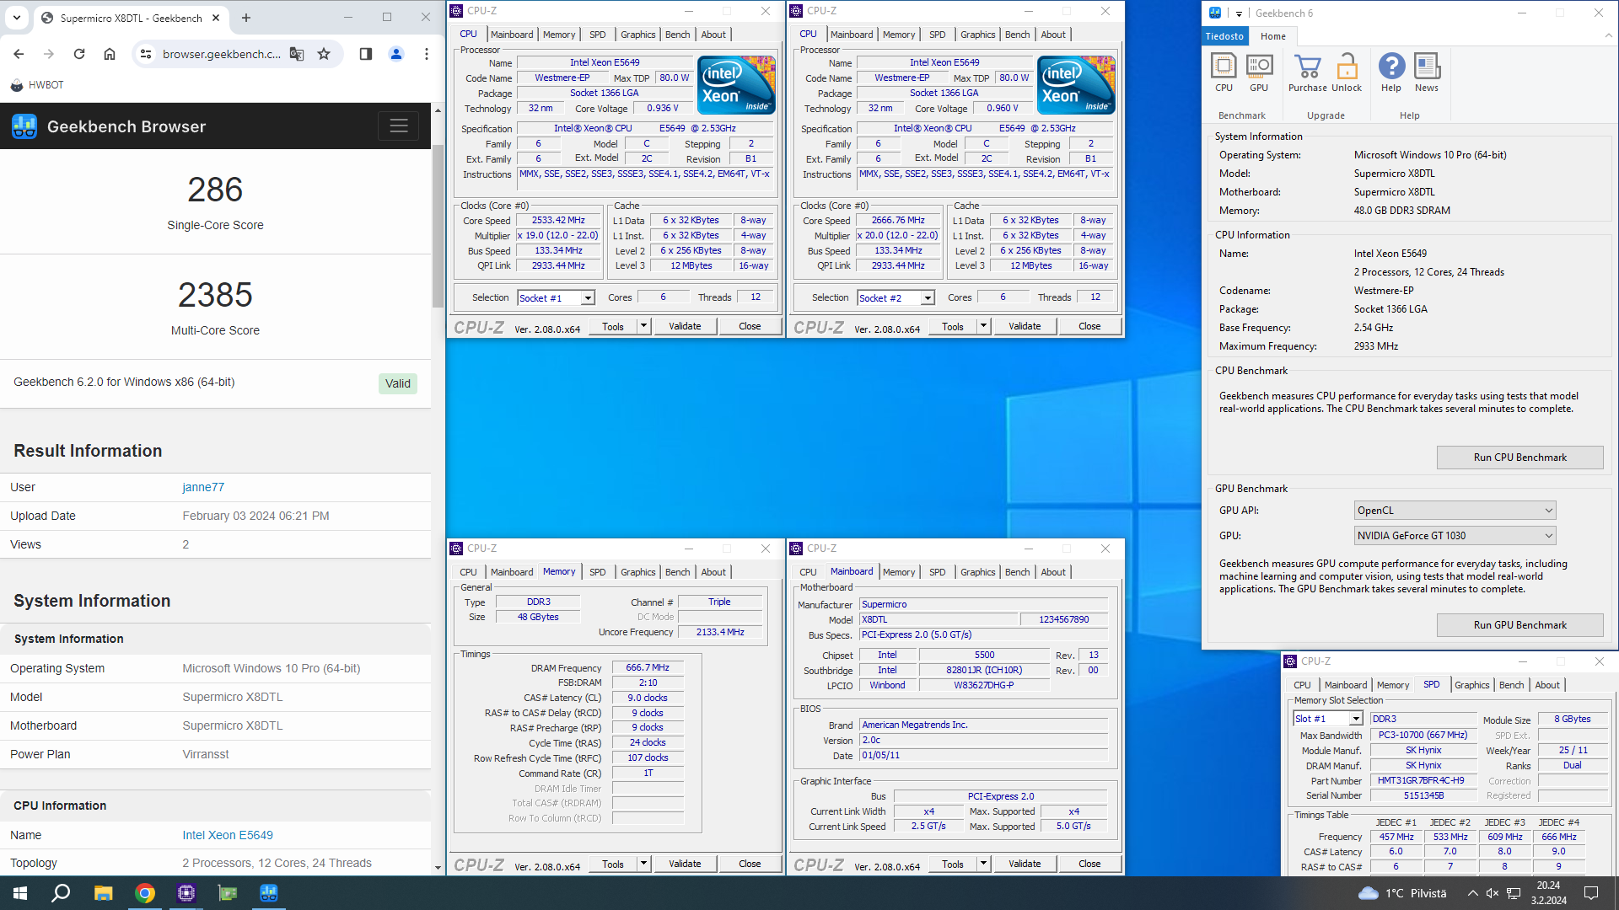Click the Chrome translate page icon

(297, 54)
